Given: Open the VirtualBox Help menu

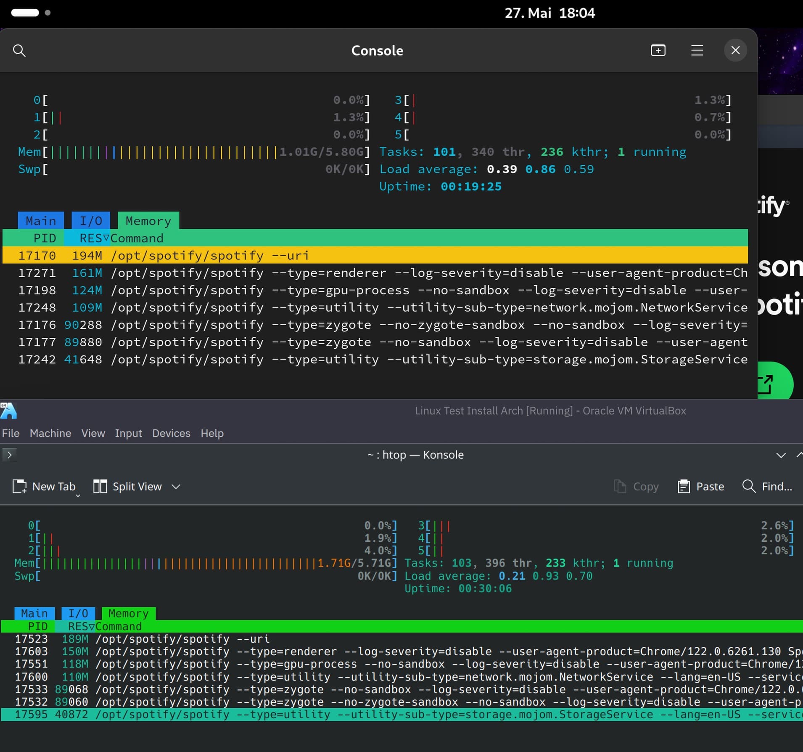Looking at the screenshot, I should 212,433.
